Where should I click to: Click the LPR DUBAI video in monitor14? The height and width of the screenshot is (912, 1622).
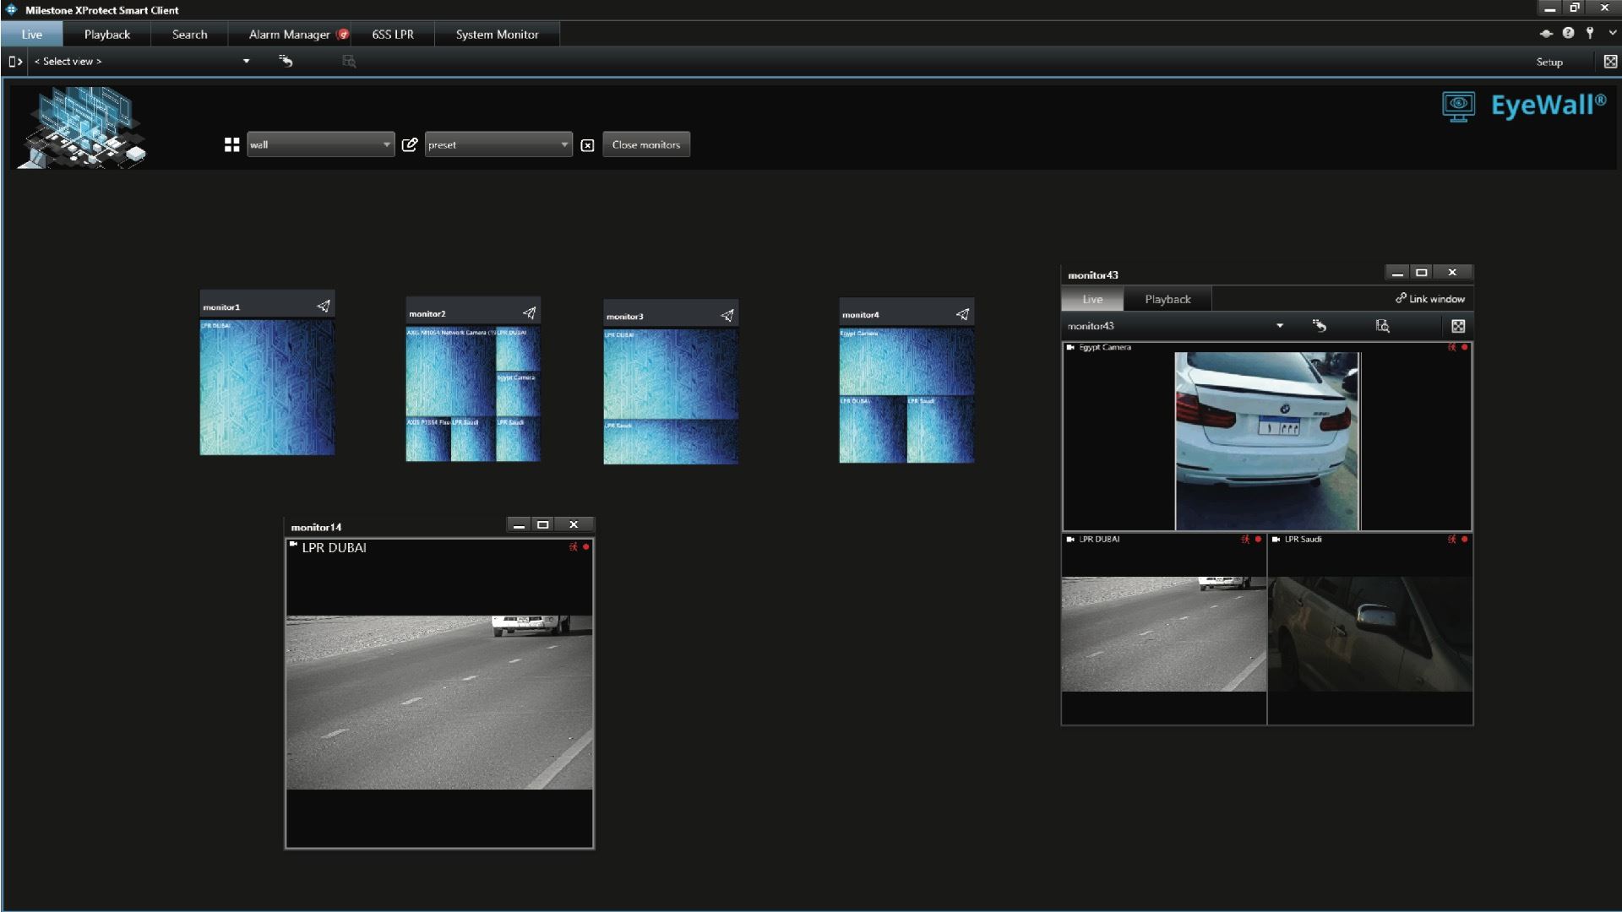(439, 703)
